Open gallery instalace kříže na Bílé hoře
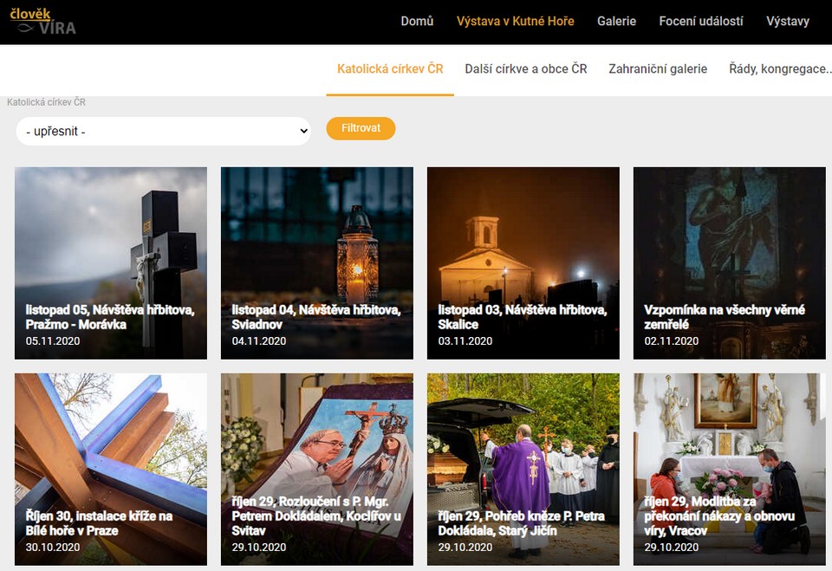 coord(111,469)
